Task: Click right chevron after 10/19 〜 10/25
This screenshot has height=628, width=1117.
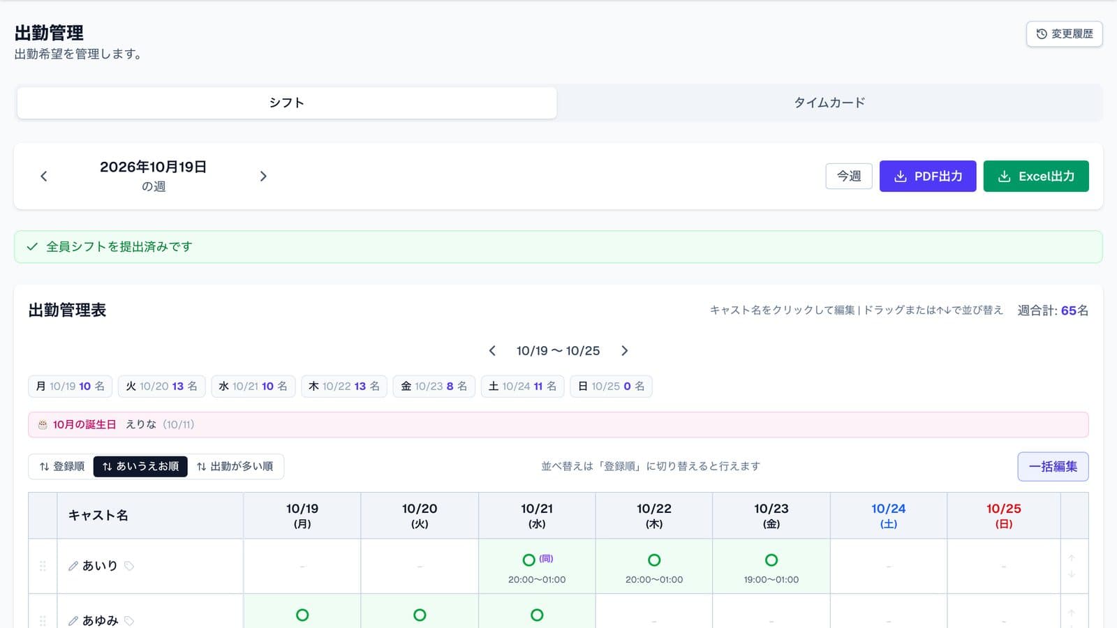Action: [625, 350]
